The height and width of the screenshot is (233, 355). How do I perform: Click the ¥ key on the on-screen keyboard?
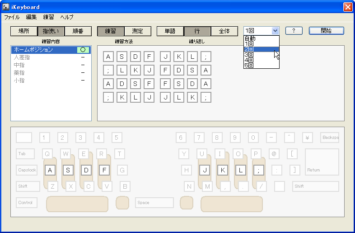(x=308, y=138)
